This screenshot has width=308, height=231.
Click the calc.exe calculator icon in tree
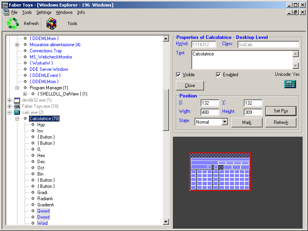[x=17, y=112]
